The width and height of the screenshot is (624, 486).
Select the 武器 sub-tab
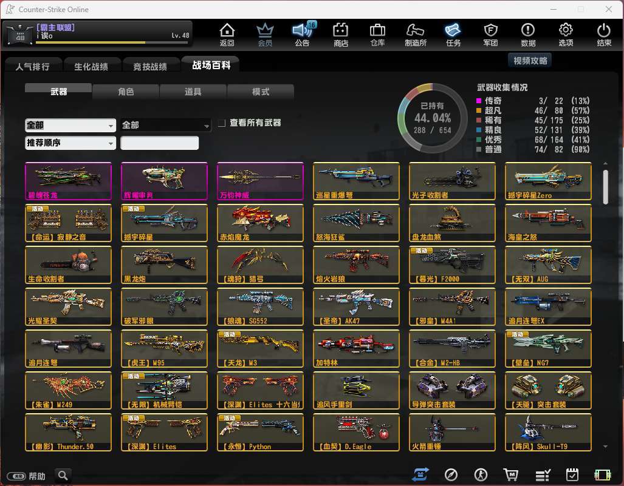click(x=58, y=92)
